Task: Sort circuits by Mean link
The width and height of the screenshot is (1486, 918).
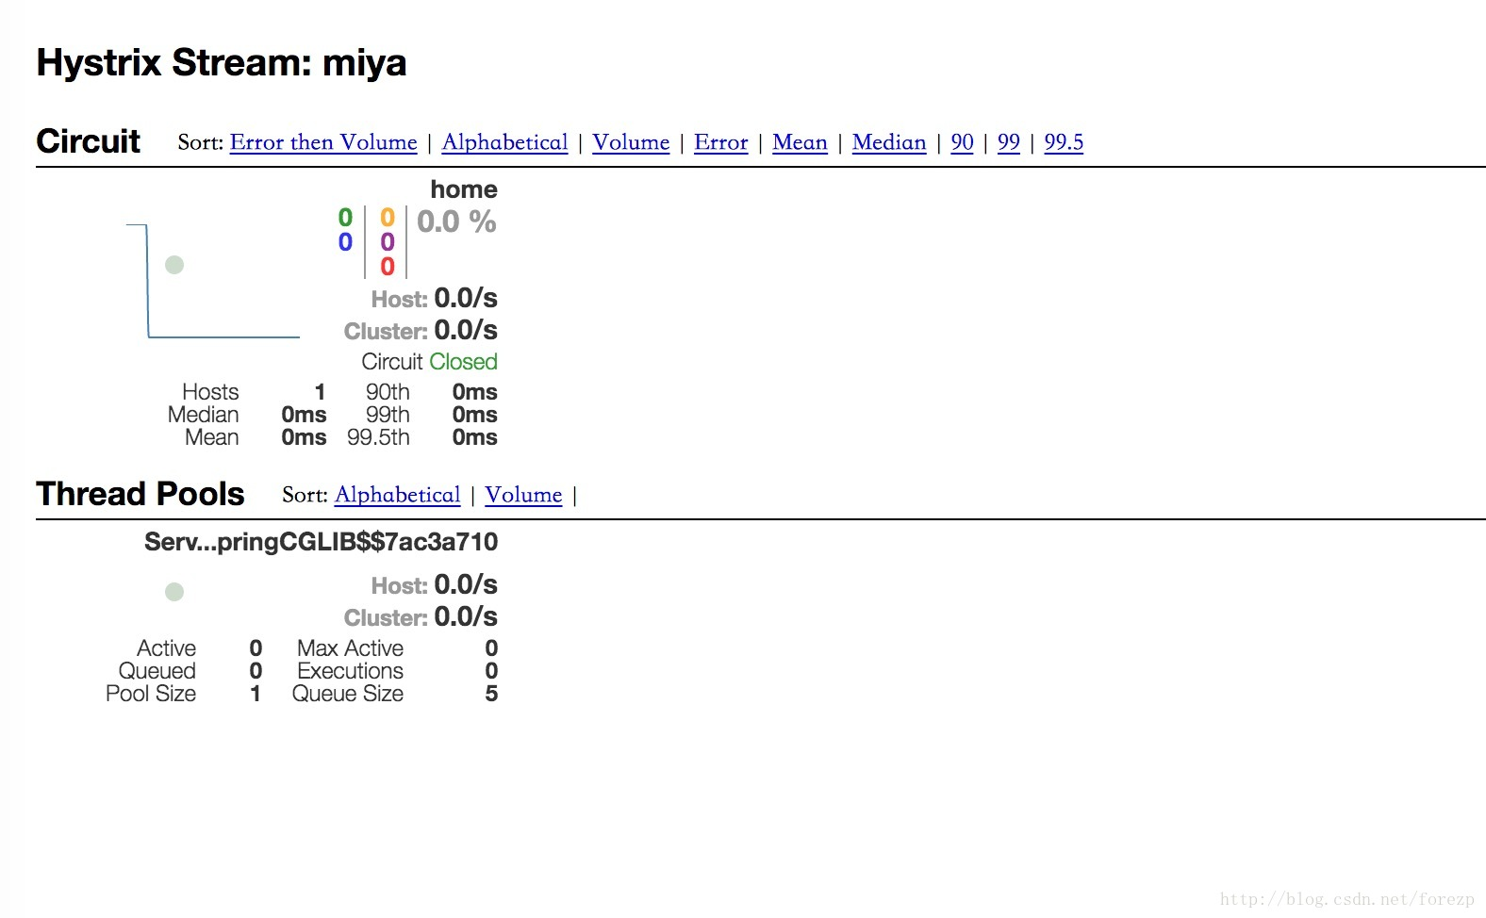Action: coord(800,142)
